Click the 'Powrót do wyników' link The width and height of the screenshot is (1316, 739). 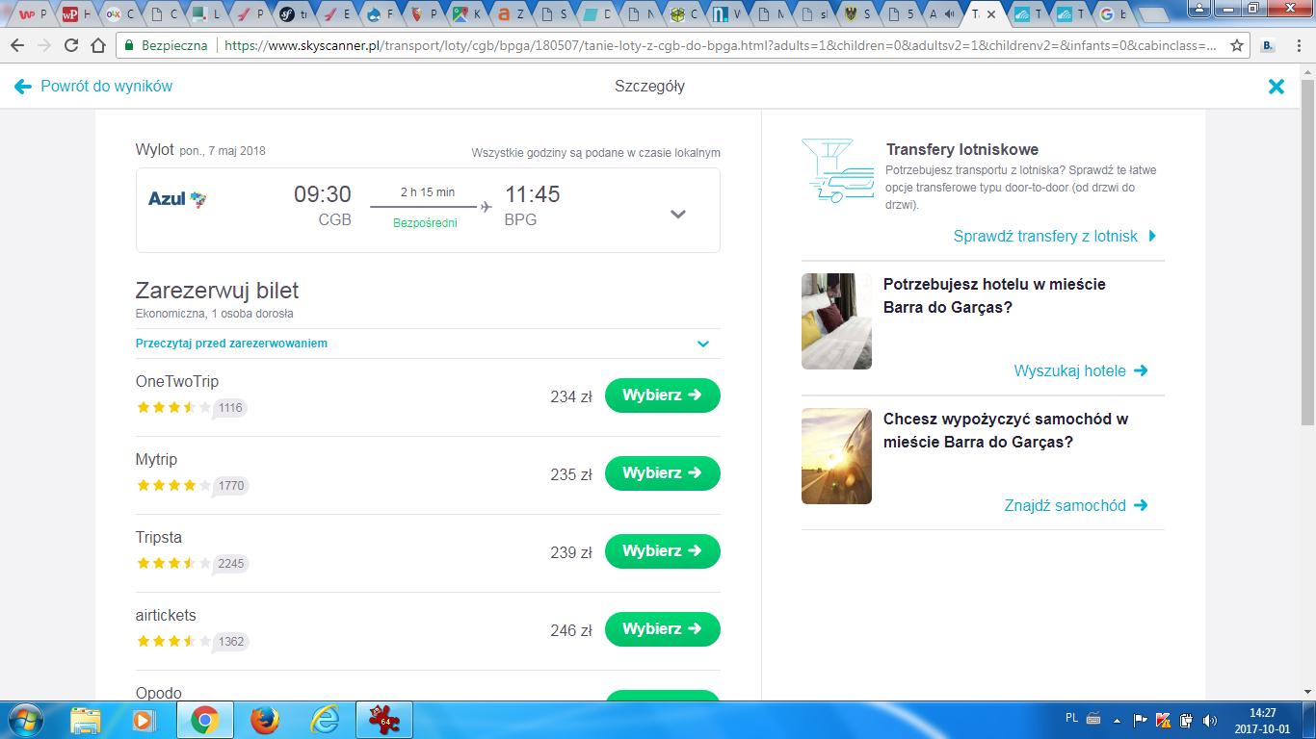pos(93,87)
